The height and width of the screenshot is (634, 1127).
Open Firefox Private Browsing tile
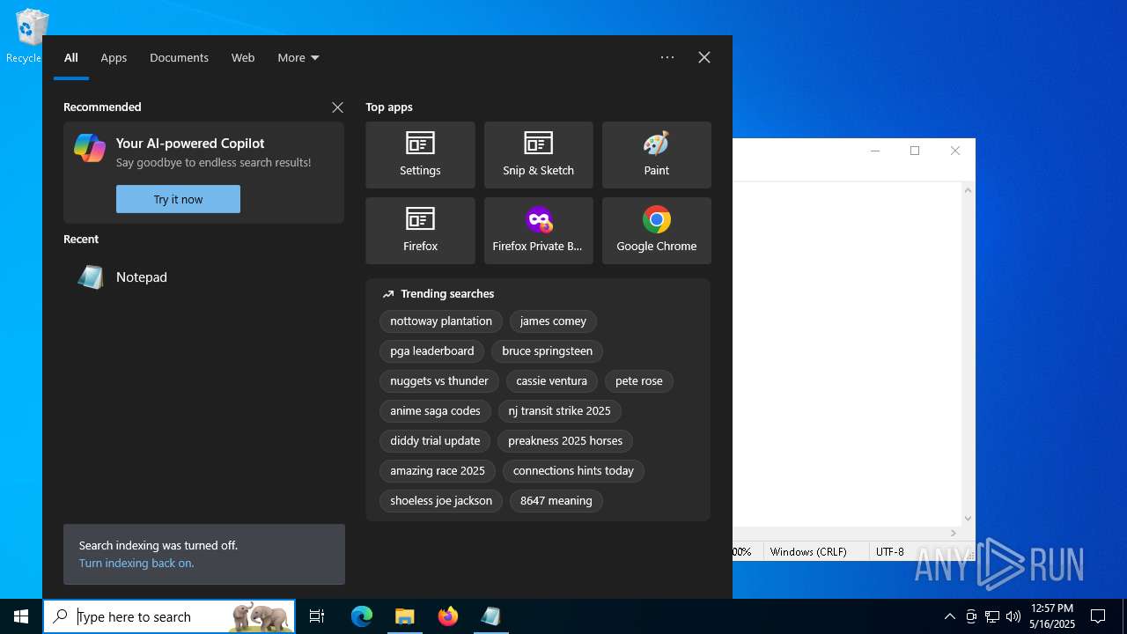click(x=538, y=231)
